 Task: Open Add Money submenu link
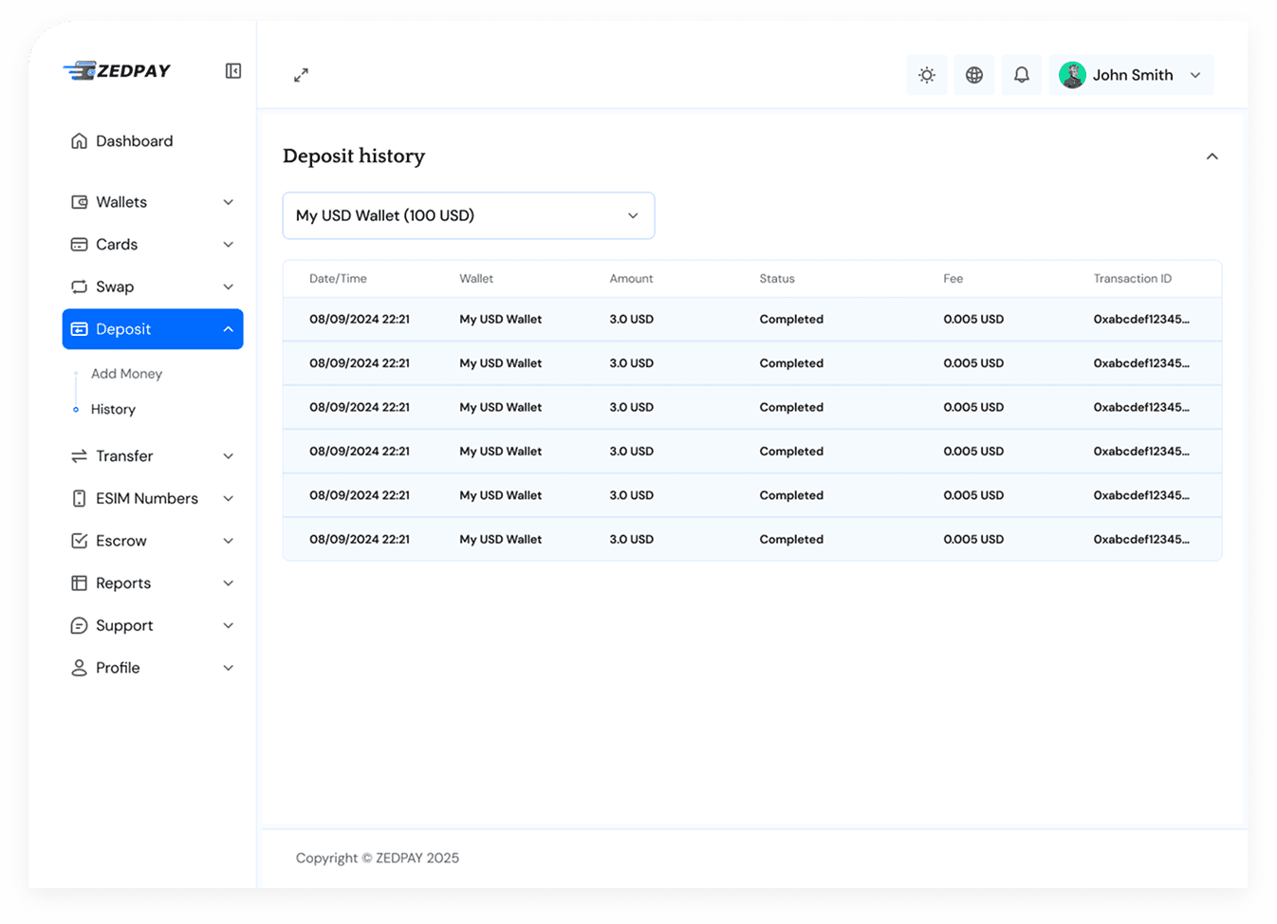pyautogui.click(x=127, y=374)
